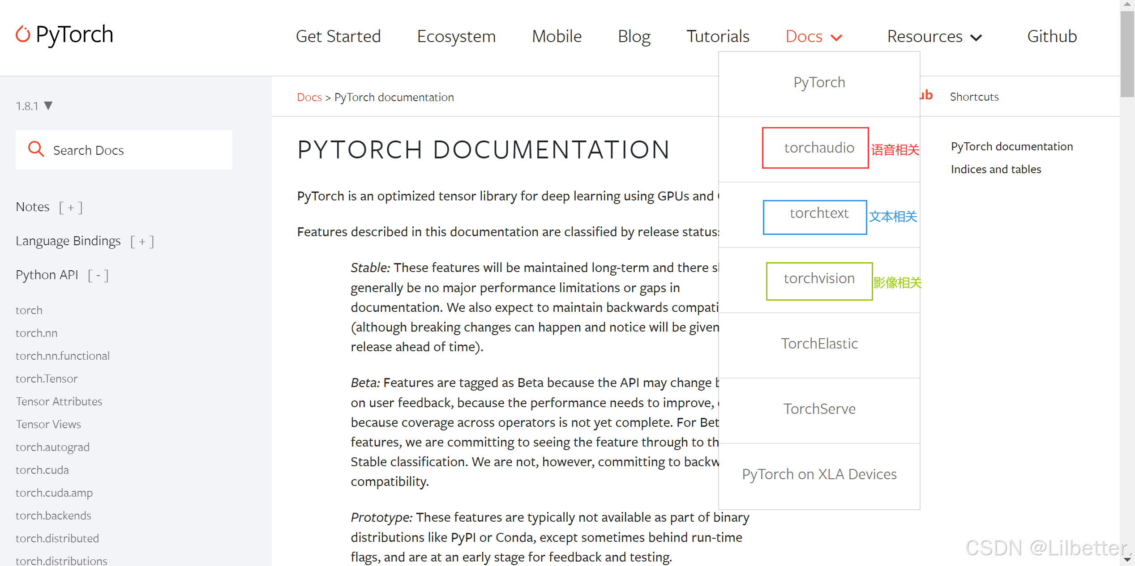Click the PyTorch flame logo
Viewport: 1135px width, 566px height.
(23, 34)
